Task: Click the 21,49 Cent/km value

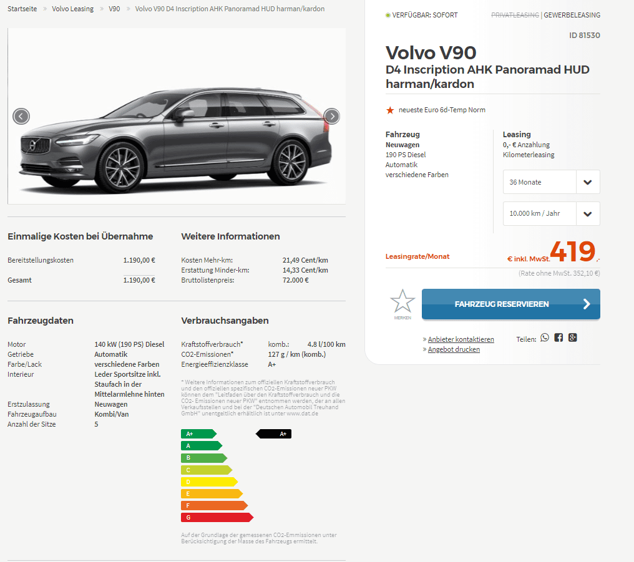Action: [305, 260]
